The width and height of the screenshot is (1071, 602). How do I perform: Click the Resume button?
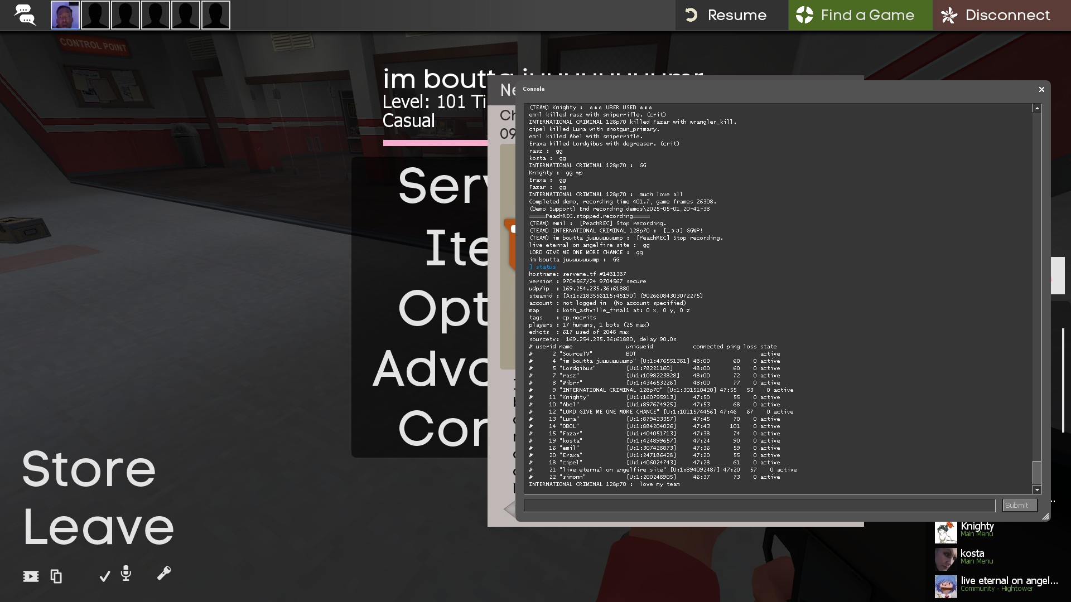(731, 15)
